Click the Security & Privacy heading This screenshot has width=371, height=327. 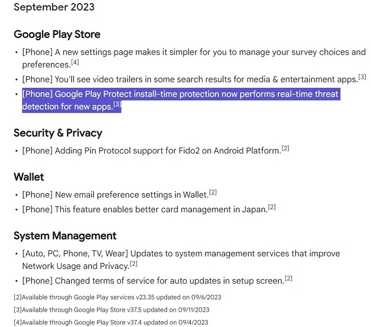(58, 133)
